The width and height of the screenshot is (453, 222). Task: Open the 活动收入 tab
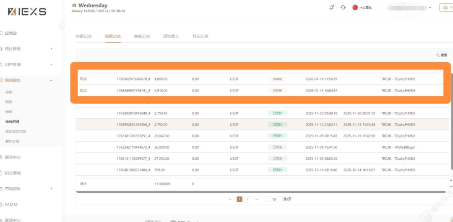click(171, 36)
